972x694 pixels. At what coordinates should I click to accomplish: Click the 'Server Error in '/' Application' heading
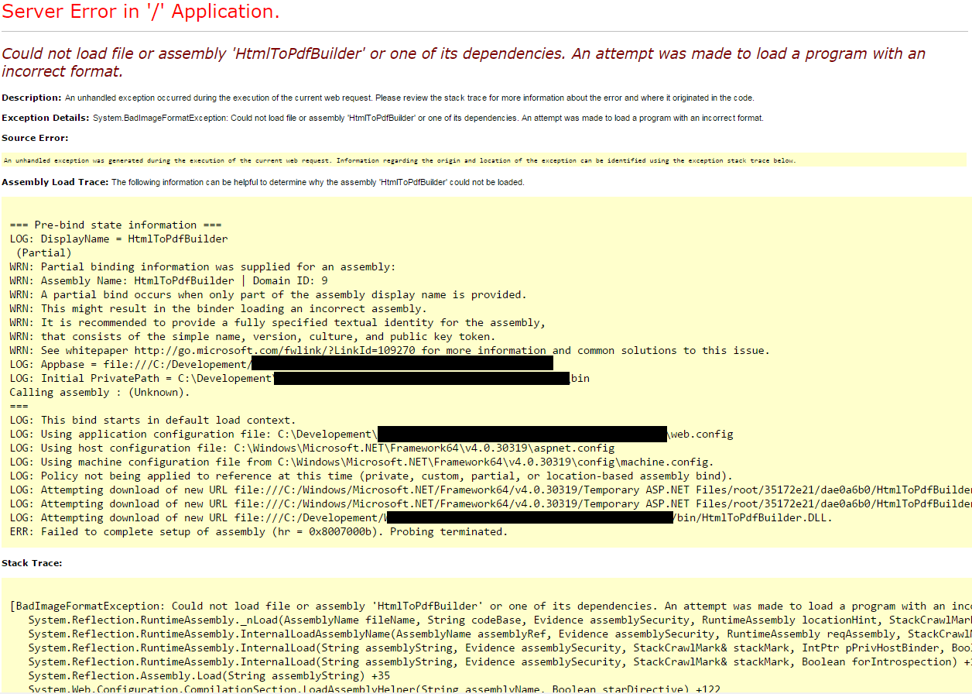point(140,12)
